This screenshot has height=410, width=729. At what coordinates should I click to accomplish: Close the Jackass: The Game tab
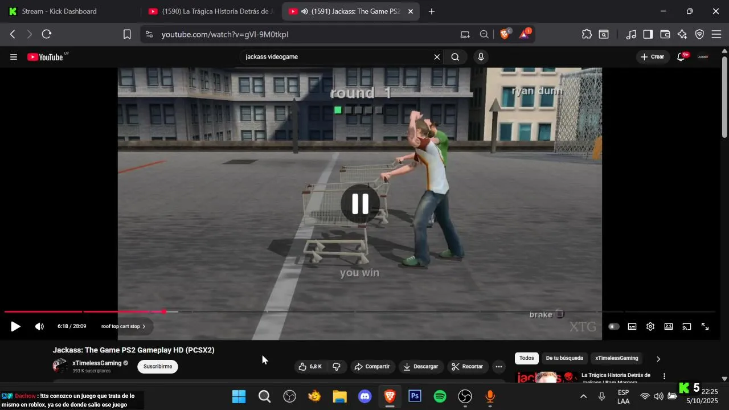pos(411,11)
